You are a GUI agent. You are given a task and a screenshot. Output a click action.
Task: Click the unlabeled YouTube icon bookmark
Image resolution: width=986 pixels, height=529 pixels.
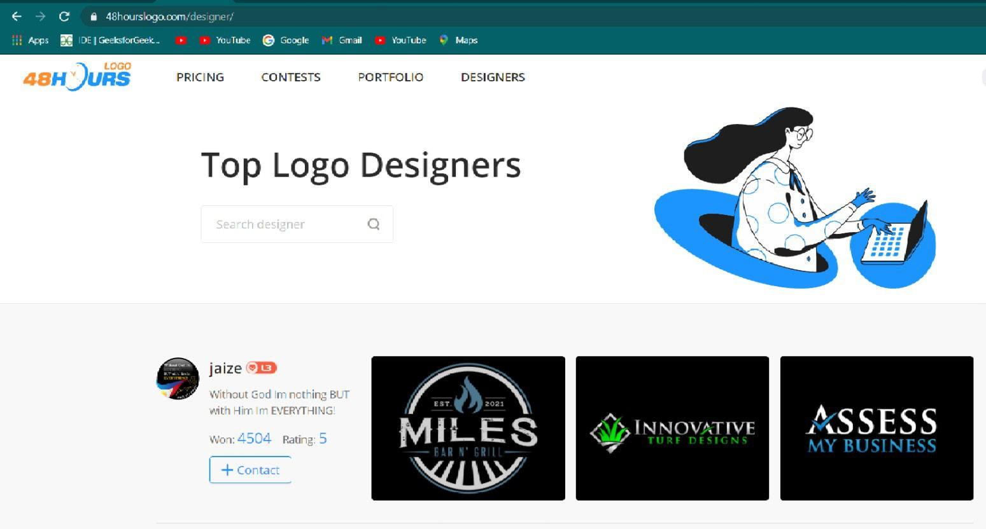click(181, 40)
